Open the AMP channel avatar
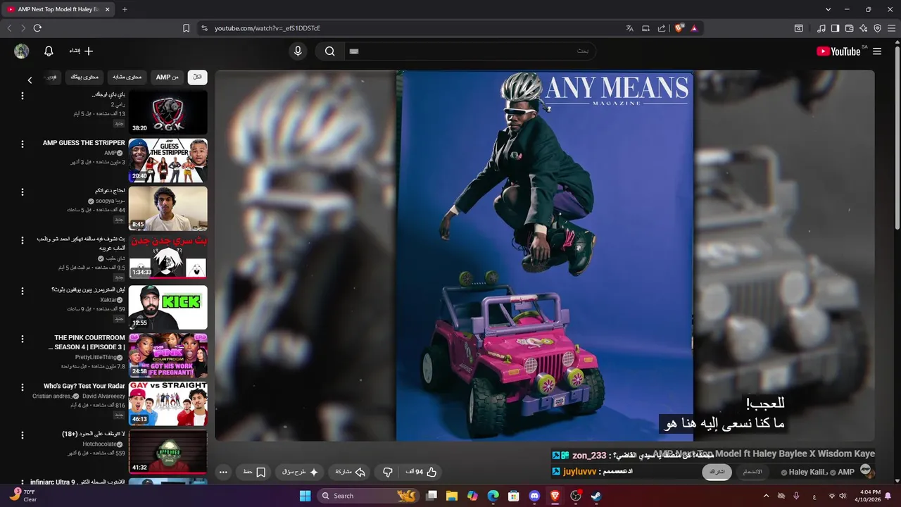The height and width of the screenshot is (507, 901). (866, 470)
